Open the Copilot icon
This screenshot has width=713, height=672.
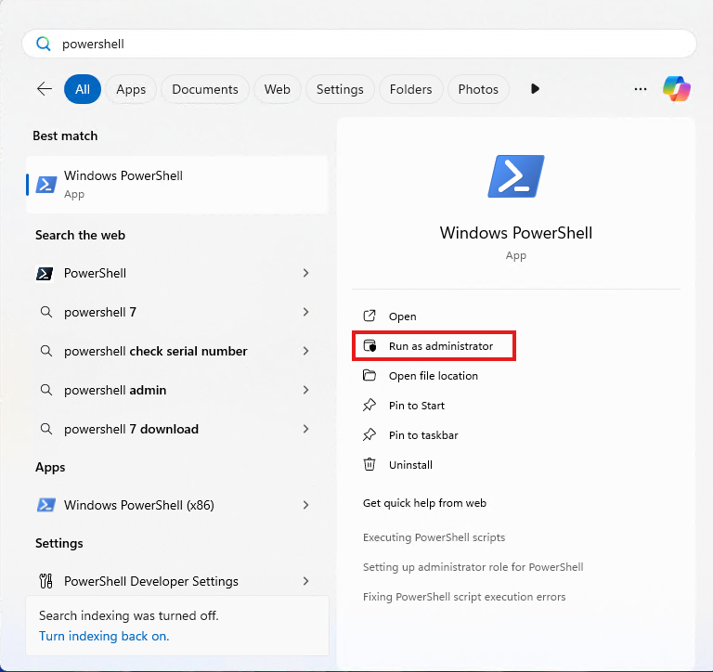pyautogui.click(x=676, y=89)
